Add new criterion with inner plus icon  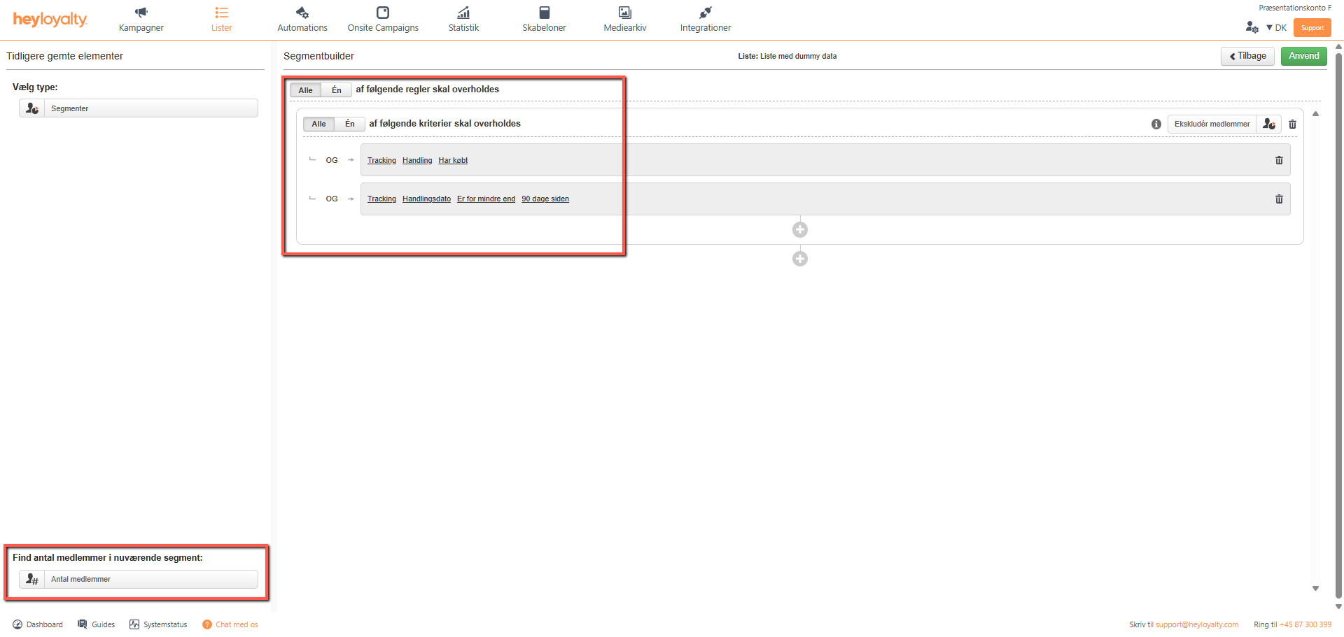click(x=800, y=230)
